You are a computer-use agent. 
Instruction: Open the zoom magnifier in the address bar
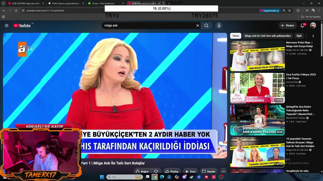click(x=284, y=11)
